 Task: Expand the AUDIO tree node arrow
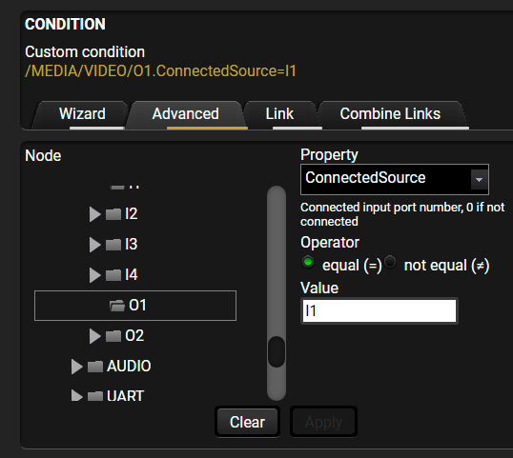(76, 367)
